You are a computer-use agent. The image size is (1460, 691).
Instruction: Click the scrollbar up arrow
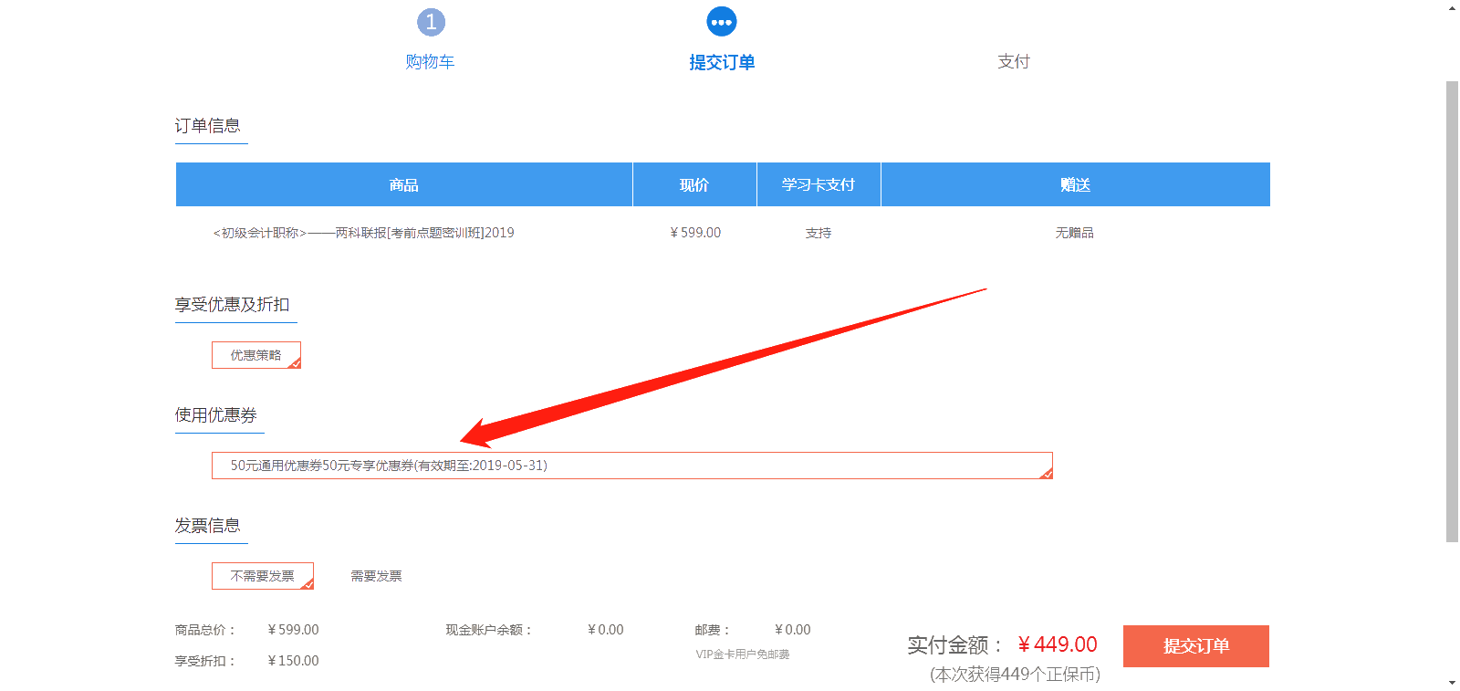[1452, 8]
